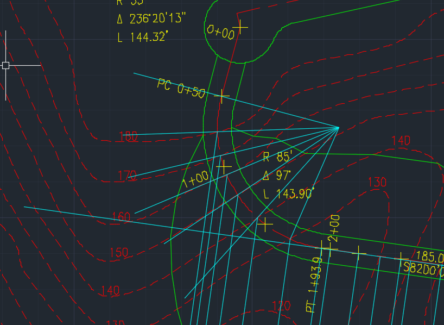Select the "Δ 236°20'13"" delta annotation
Image resolution: width=444 pixels, height=325 pixels.
(151, 18)
